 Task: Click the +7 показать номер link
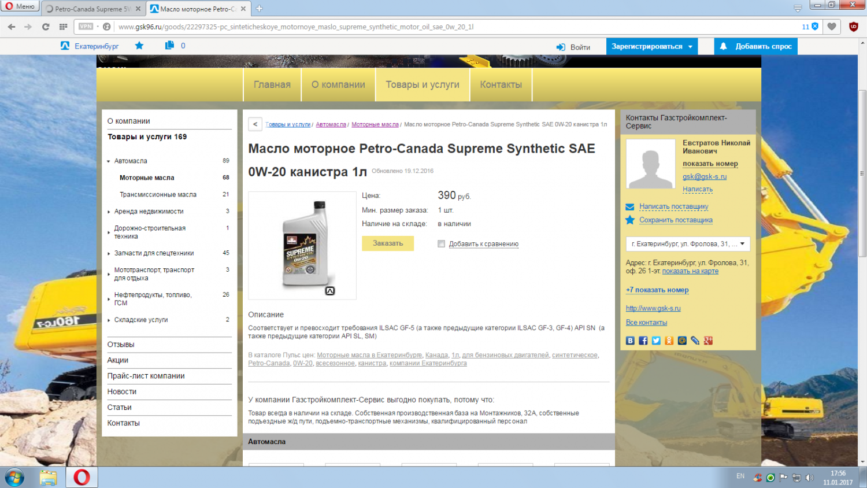[657, 290]
